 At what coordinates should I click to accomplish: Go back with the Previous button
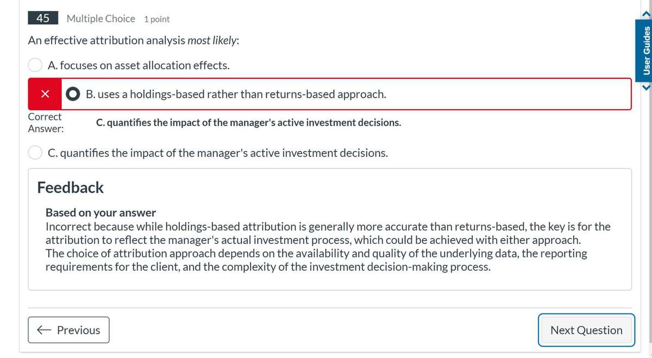(x=68, y=330)
